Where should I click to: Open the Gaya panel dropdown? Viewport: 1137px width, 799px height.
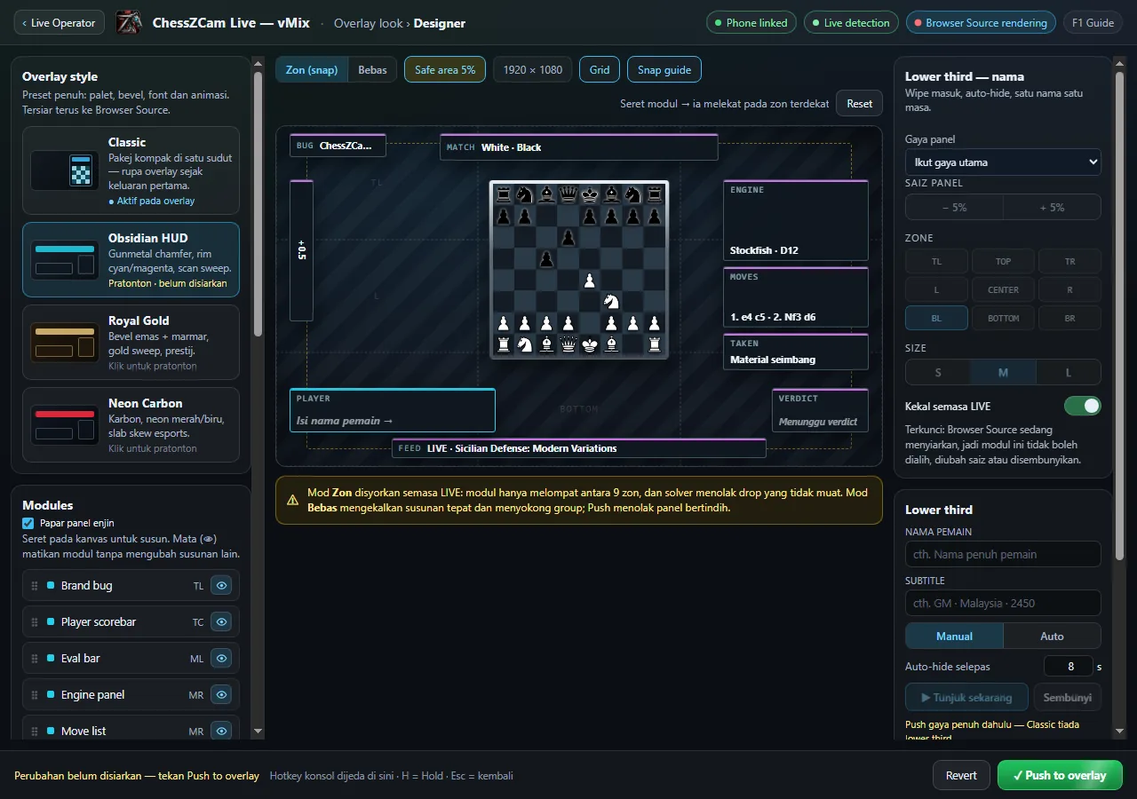pyautogui.click(x=1003, y=162)
